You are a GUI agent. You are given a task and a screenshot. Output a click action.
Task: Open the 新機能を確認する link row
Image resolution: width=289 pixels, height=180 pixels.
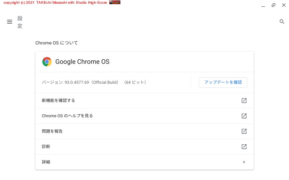pos(58,100)
